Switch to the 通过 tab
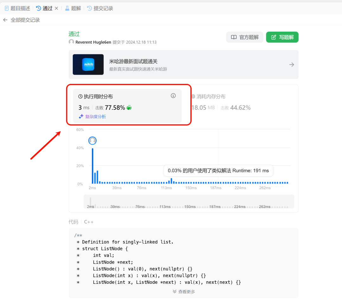Image resolution: width=342 pixels, height=305 pixels. tap(45, 8)
